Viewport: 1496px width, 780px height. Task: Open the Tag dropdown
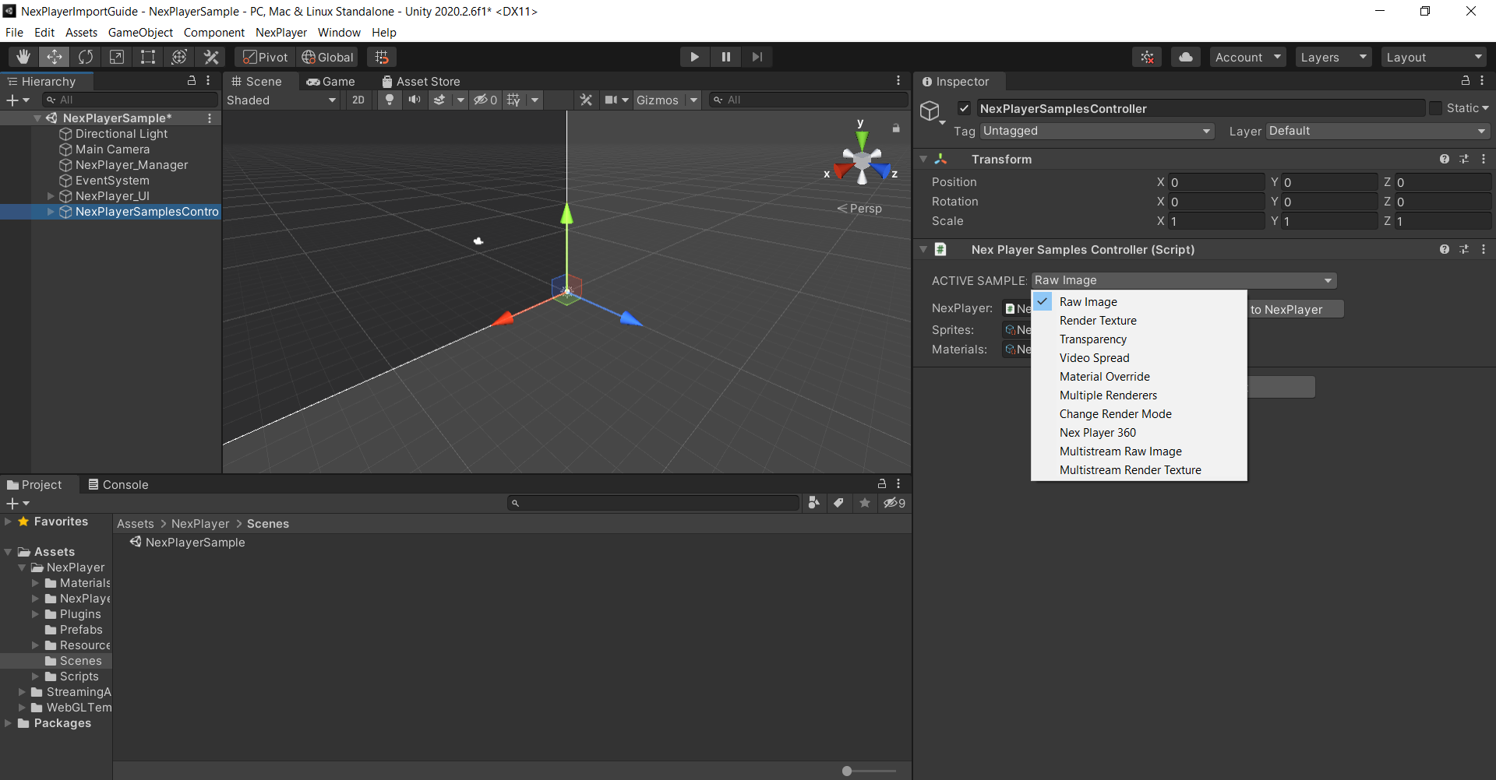coord(1097,131)
